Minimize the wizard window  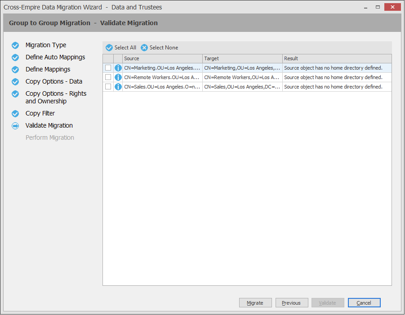365,7
